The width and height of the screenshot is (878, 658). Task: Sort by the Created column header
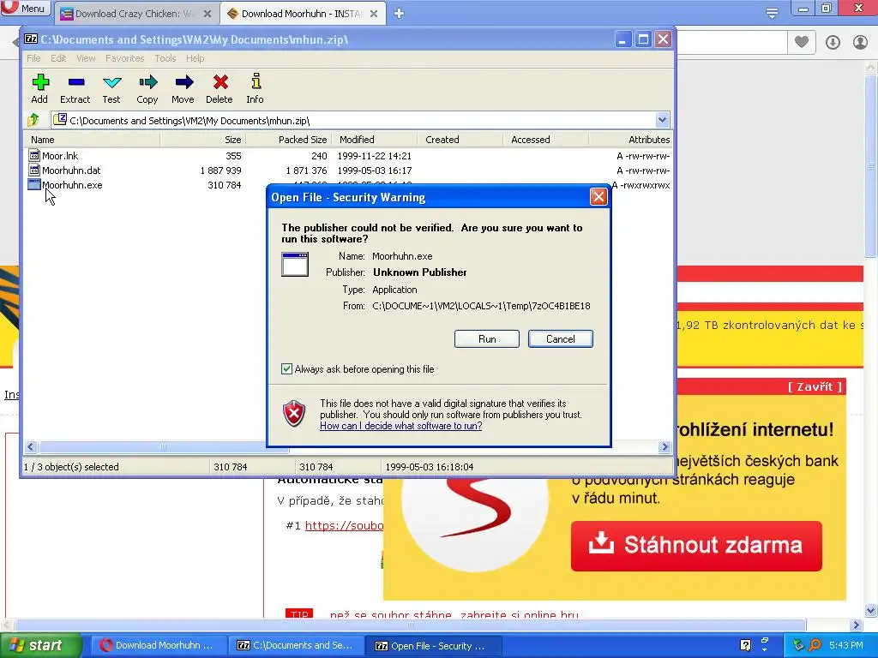tap(460, 140)
